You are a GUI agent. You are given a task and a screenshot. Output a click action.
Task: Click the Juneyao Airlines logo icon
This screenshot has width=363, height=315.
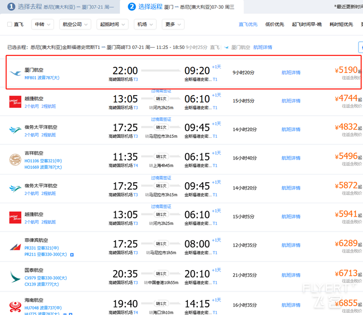(15, 160)
